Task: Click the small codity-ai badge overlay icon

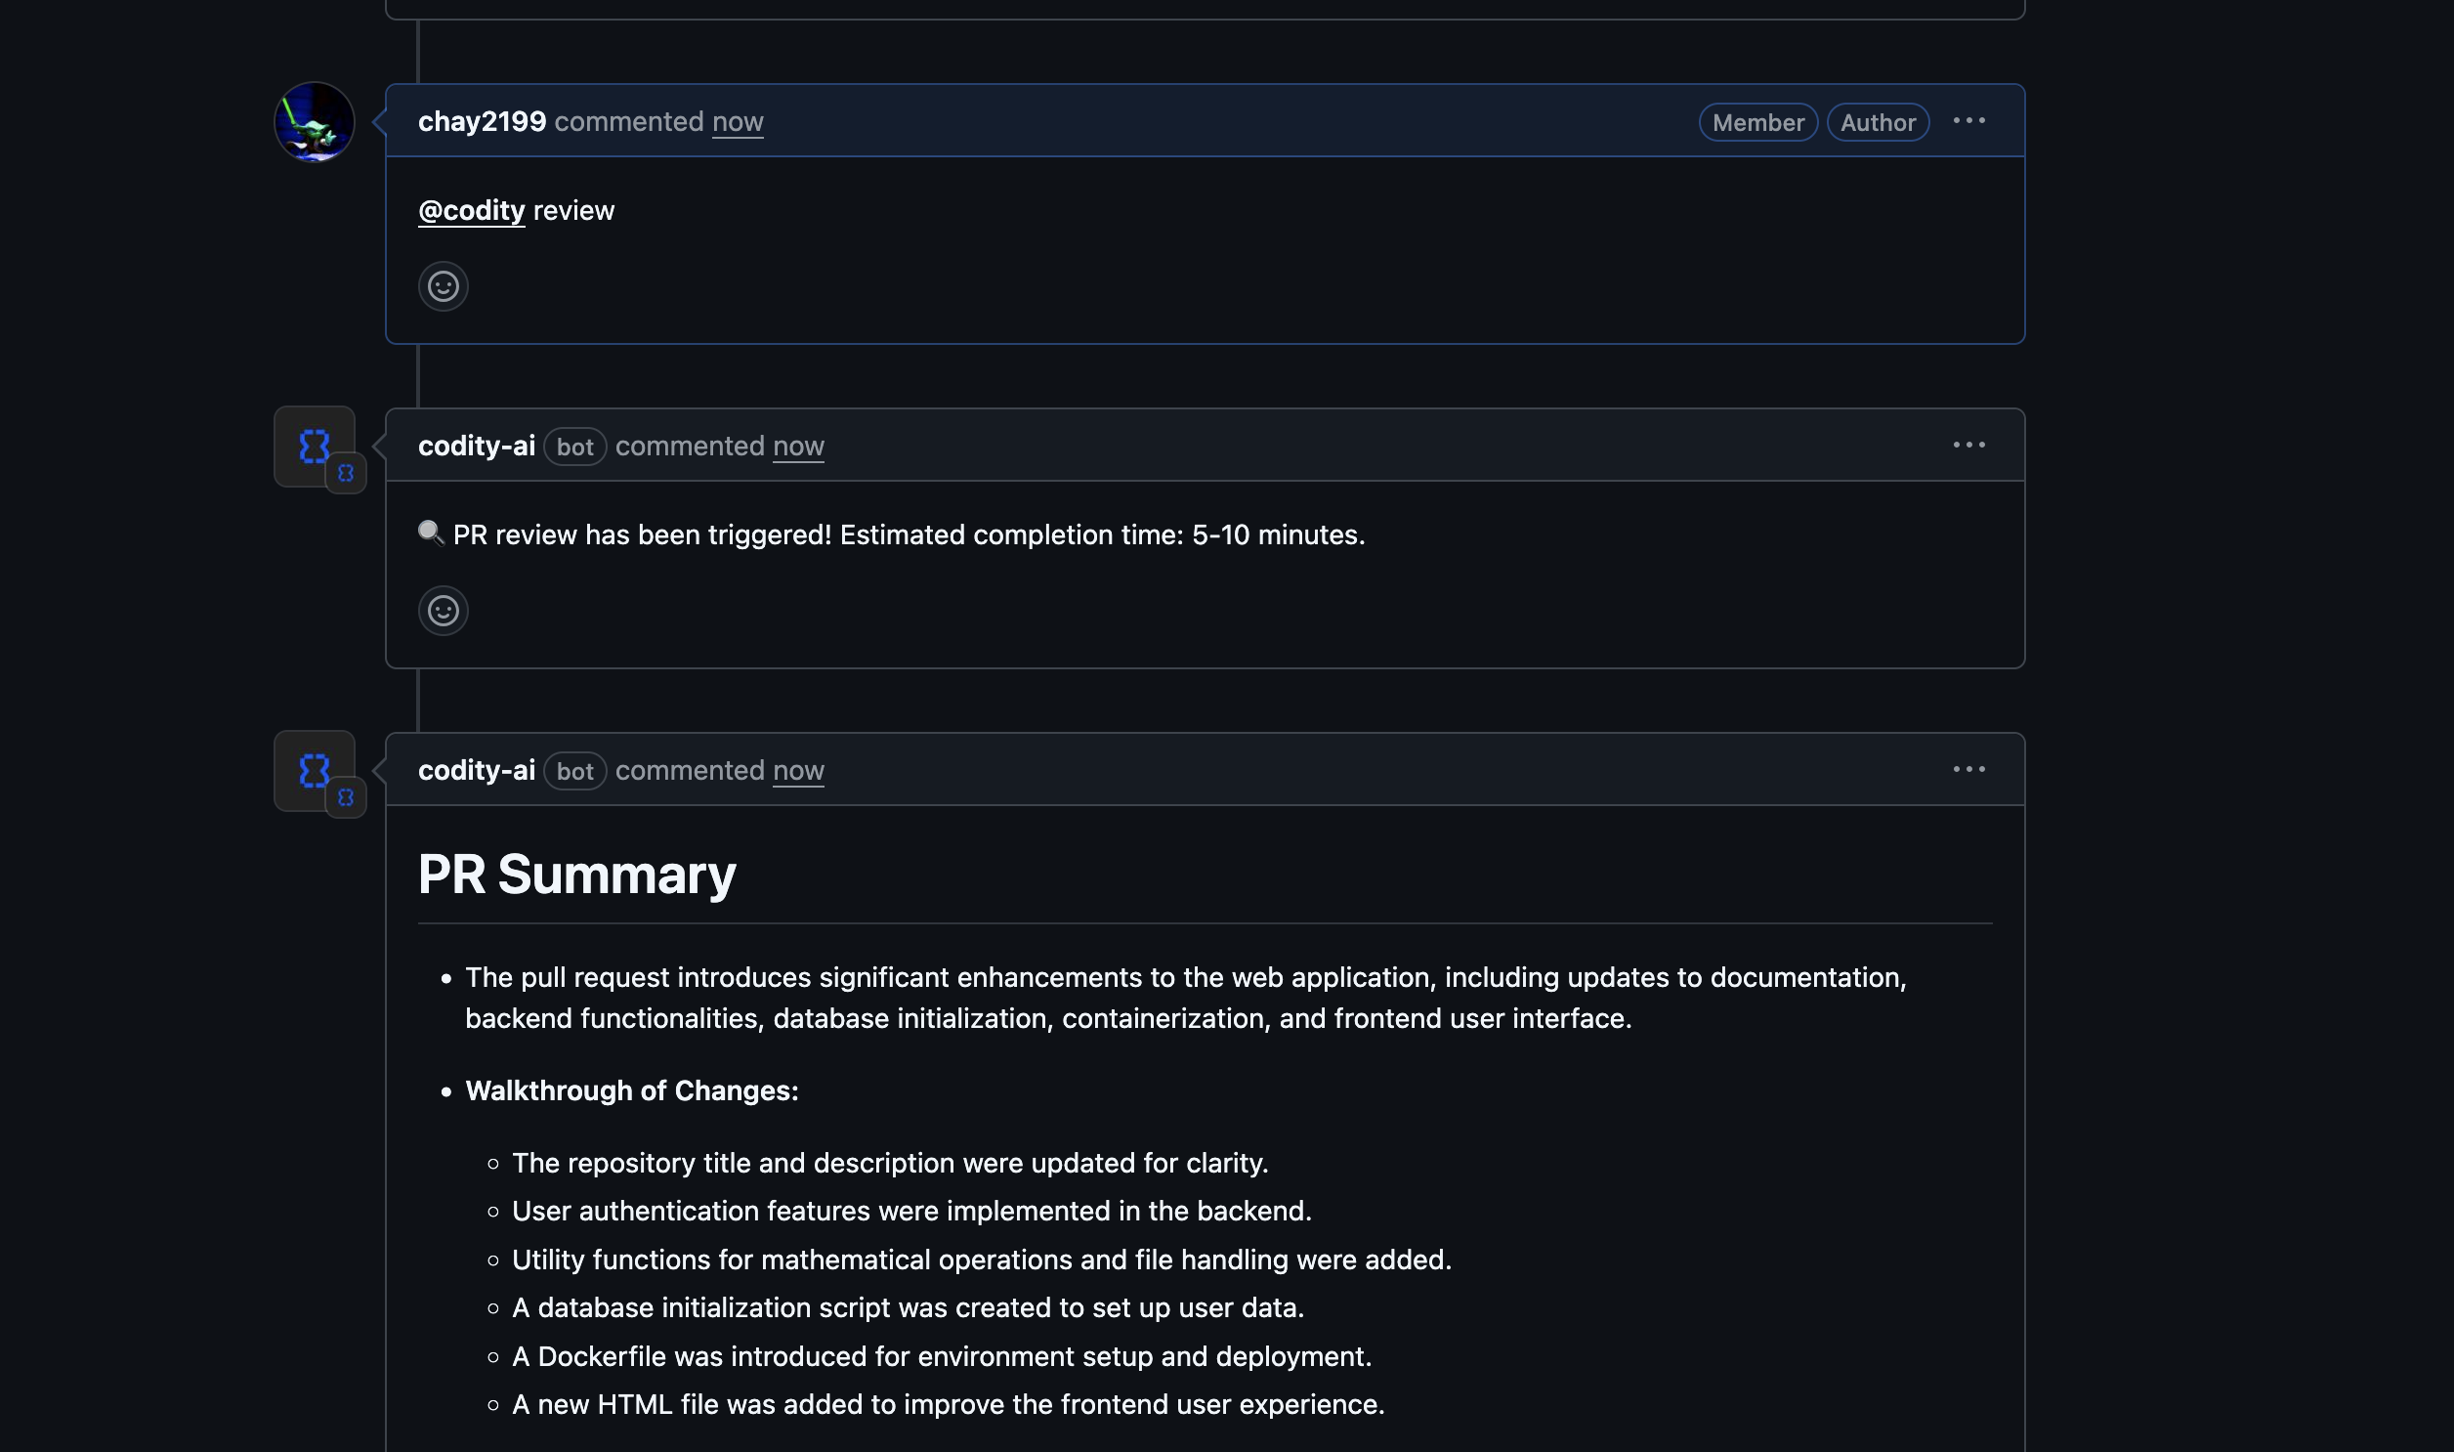Action: [345, 473]
